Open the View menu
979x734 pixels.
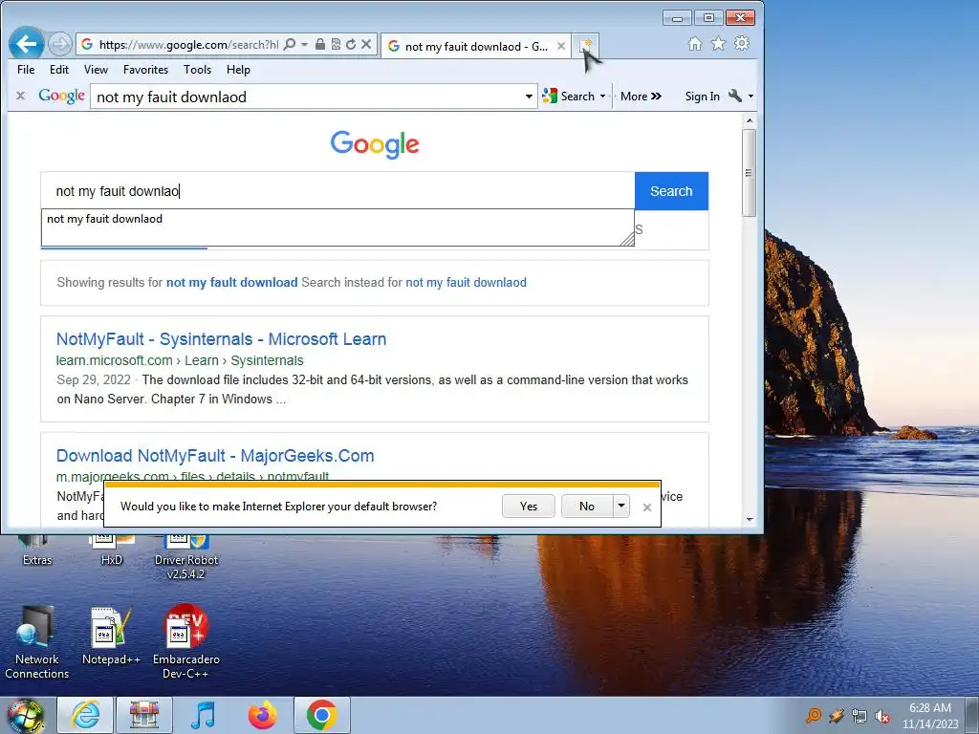pos(96,69)
